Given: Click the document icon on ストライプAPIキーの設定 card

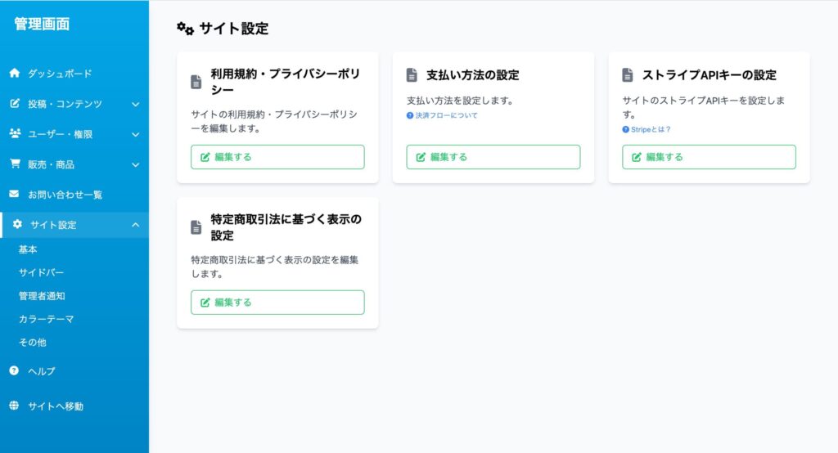Looking at the screenshot, I should pyautogui.click(x=628, y=75).
